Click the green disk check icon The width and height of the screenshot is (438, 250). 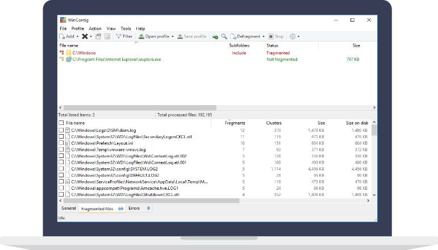click(215, 36)
